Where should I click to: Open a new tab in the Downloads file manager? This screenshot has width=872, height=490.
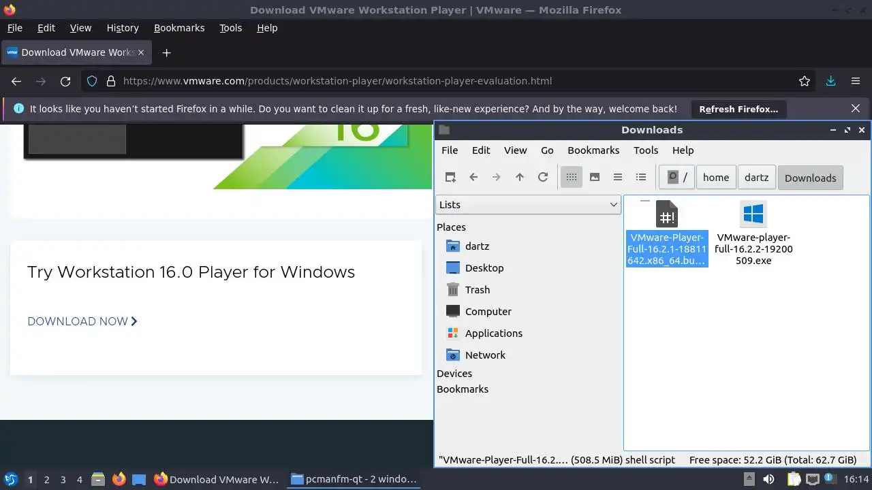[450, 177]
